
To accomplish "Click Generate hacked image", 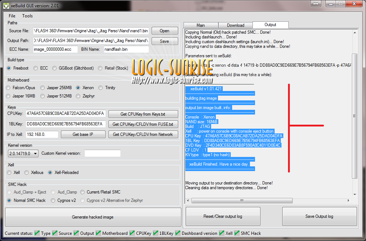I will (93, 217).
